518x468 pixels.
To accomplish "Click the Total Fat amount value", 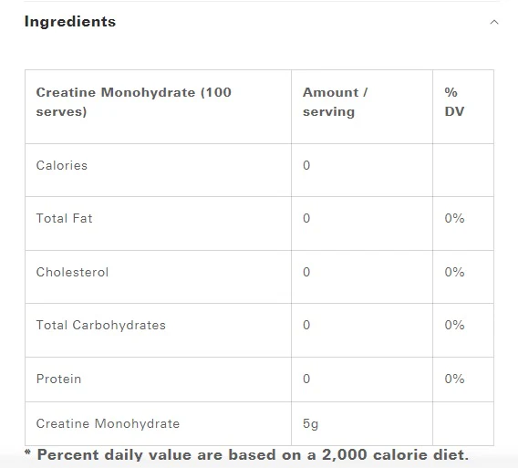I will (x=306, y=218).
